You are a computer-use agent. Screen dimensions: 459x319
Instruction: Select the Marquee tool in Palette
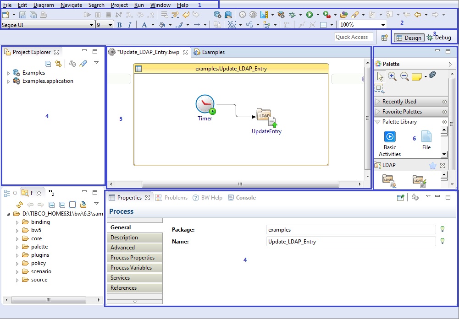[x=379, y=88]
